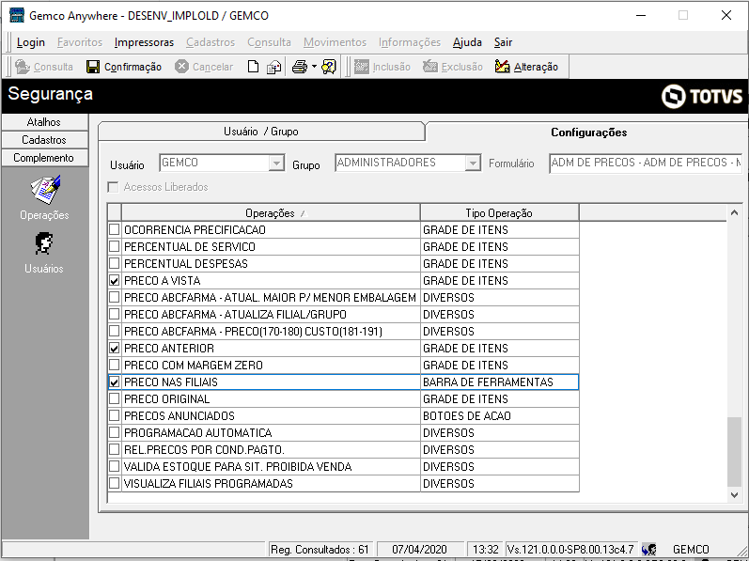Select the Configurações tab
Image resolution: width=749 pixels, height=561 pixels.
[x=588, y=132]
